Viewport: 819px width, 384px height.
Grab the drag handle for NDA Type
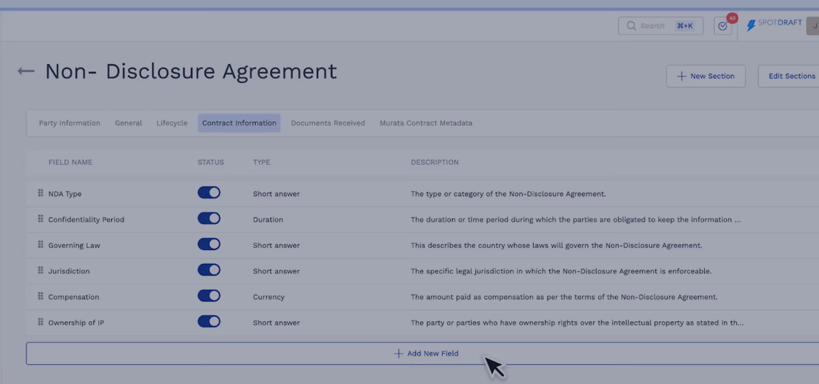(41, 193)
